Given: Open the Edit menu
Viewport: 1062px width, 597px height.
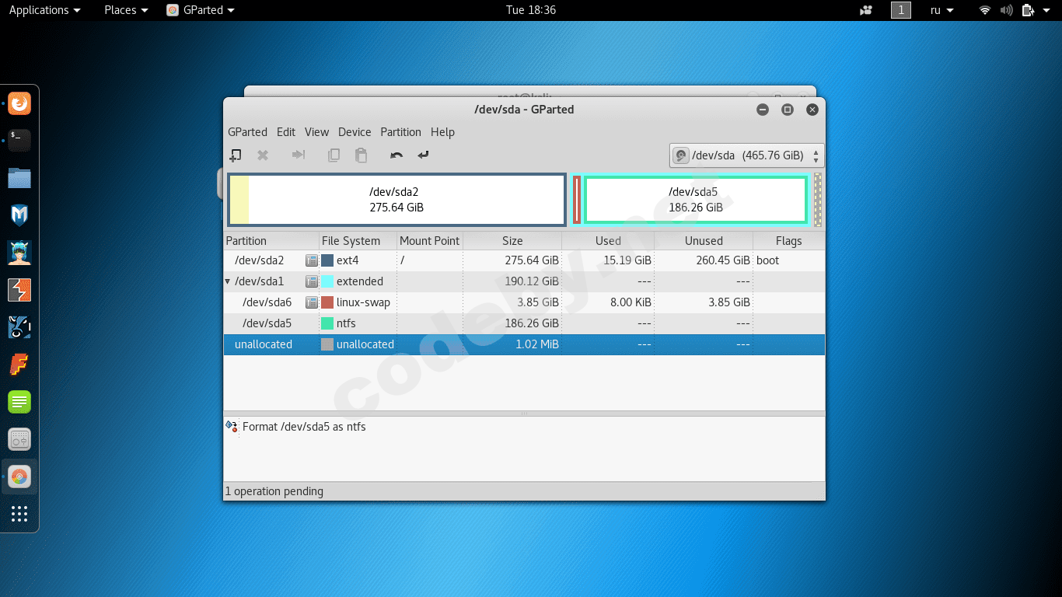Looking at the screenshot, I should [286, 132].
